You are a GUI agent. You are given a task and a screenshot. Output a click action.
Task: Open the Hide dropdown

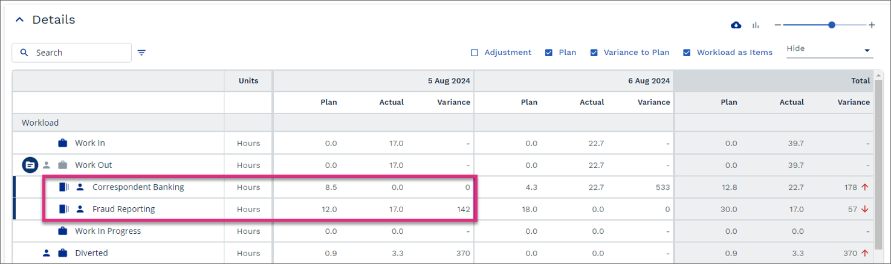coord(829,50)
